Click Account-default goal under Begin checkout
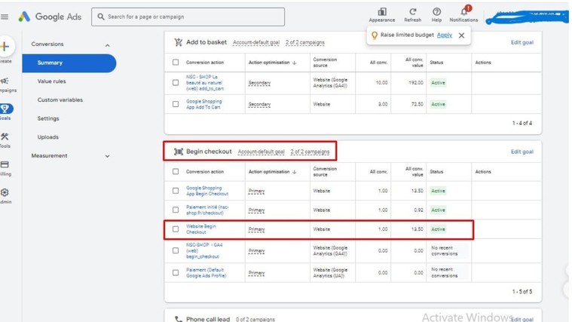The image size is (572, 322). [x=262, y=152]
